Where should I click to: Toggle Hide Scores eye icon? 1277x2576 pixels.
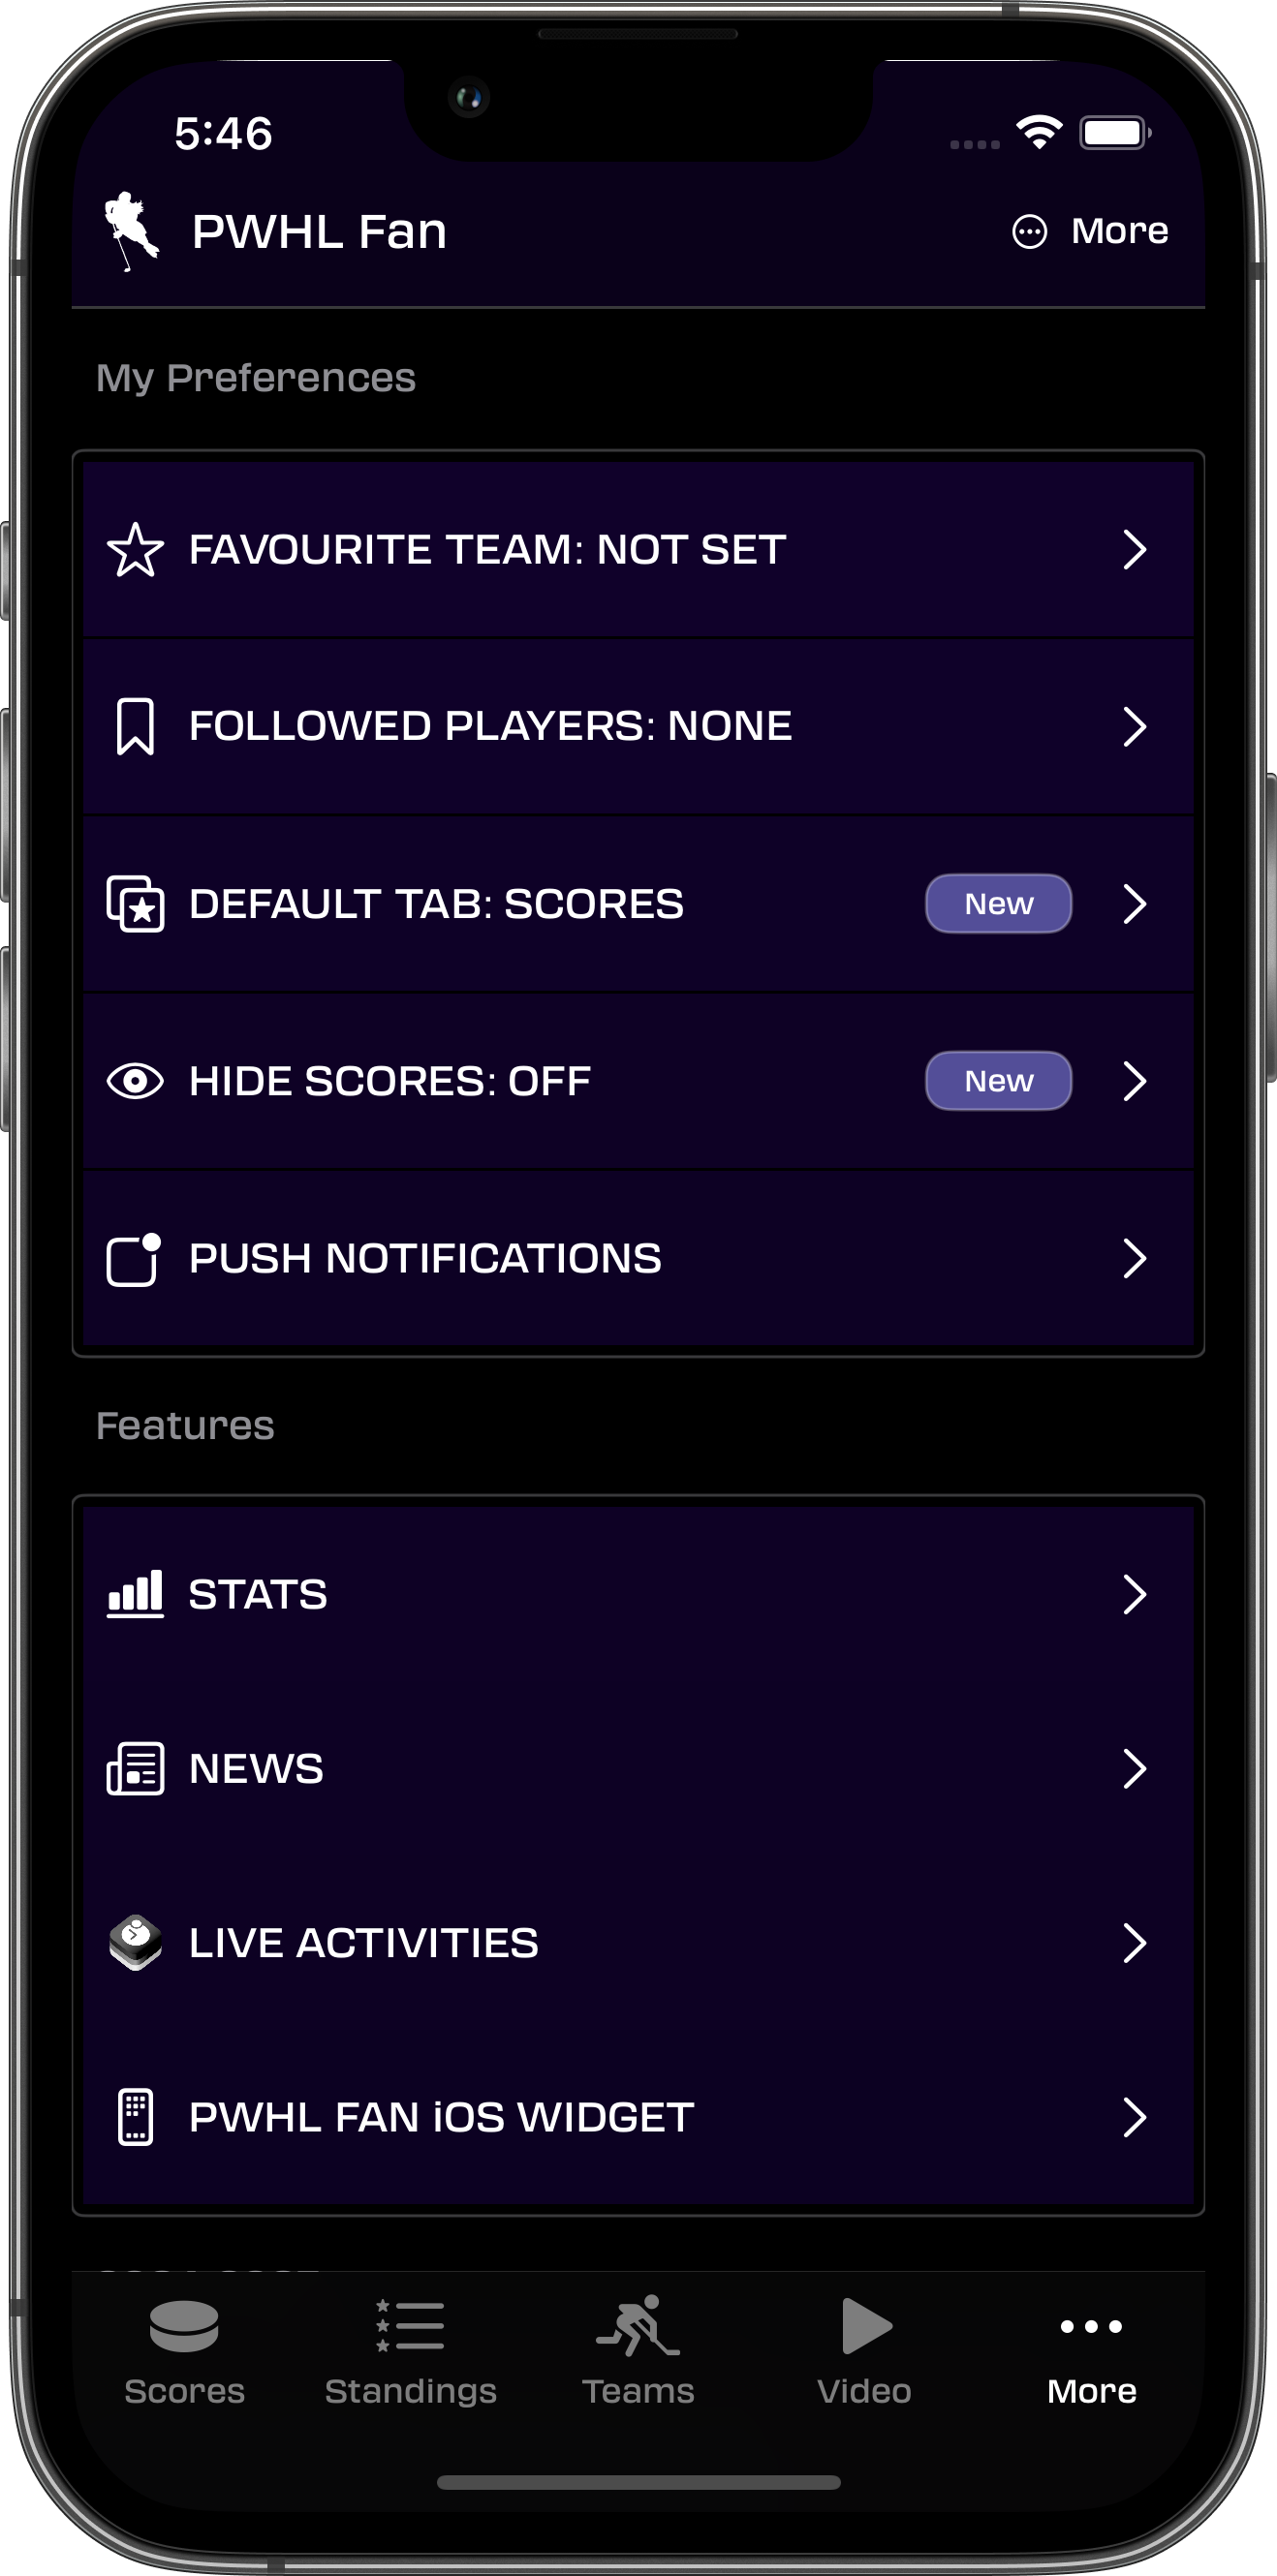click(x=135, y=1081)
